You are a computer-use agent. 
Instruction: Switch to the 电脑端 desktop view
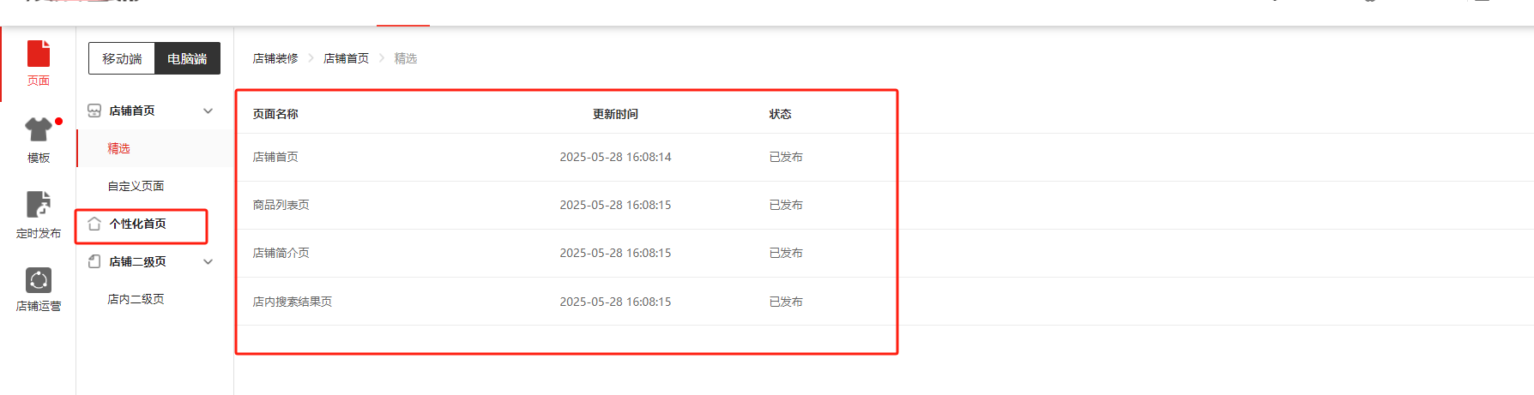pyautogui.click(x=187, y=58)
